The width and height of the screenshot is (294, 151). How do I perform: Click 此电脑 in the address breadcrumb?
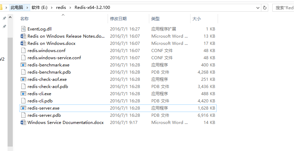click(x=17, y=8)
